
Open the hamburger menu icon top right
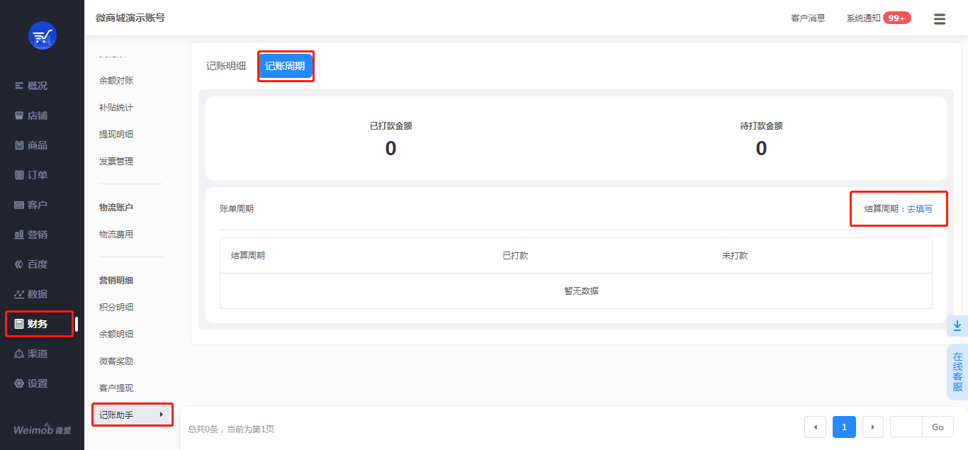940,19
